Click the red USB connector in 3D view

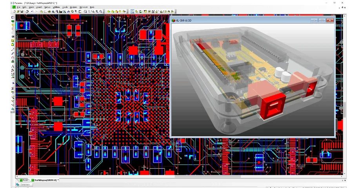(273, 107)
